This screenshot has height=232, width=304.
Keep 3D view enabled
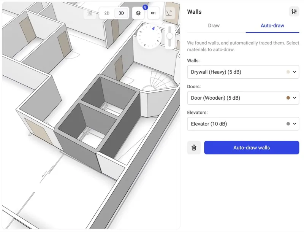tap(121, 13)
